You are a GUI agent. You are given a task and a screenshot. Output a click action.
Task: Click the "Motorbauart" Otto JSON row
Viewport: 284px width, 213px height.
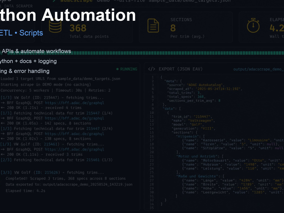pos(233,160)
